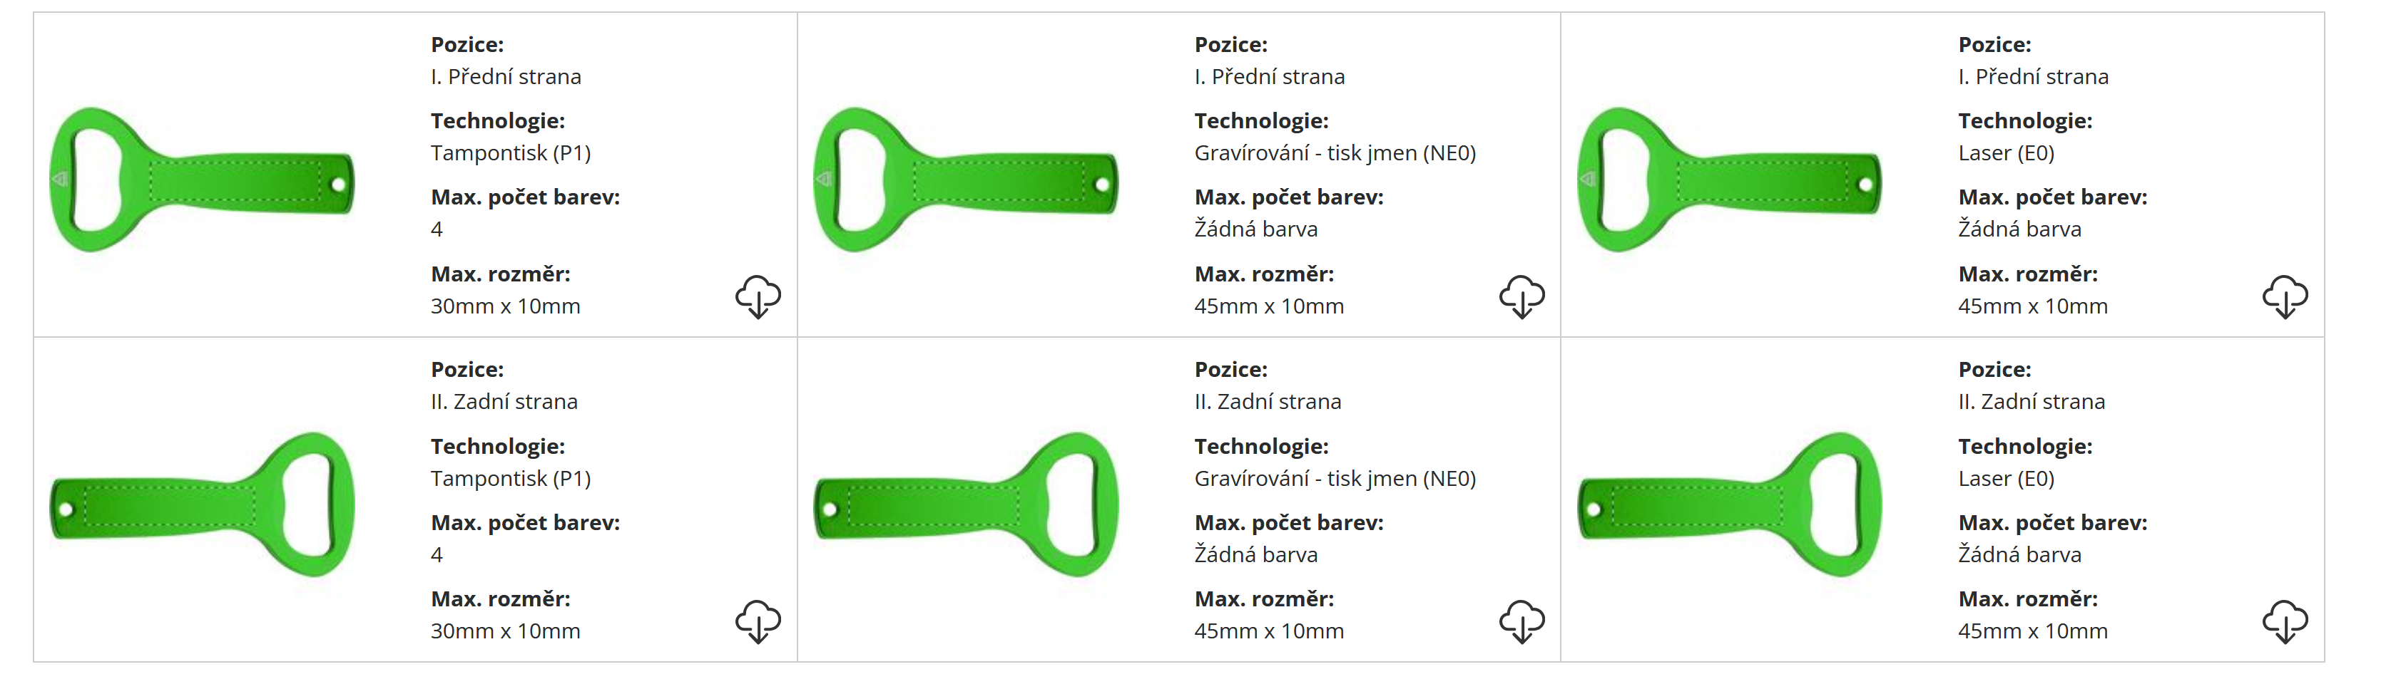The image size is (2406, 684).
Task: Click II. Zadní strana in Tampontisk card
Action: click(504, 402)
